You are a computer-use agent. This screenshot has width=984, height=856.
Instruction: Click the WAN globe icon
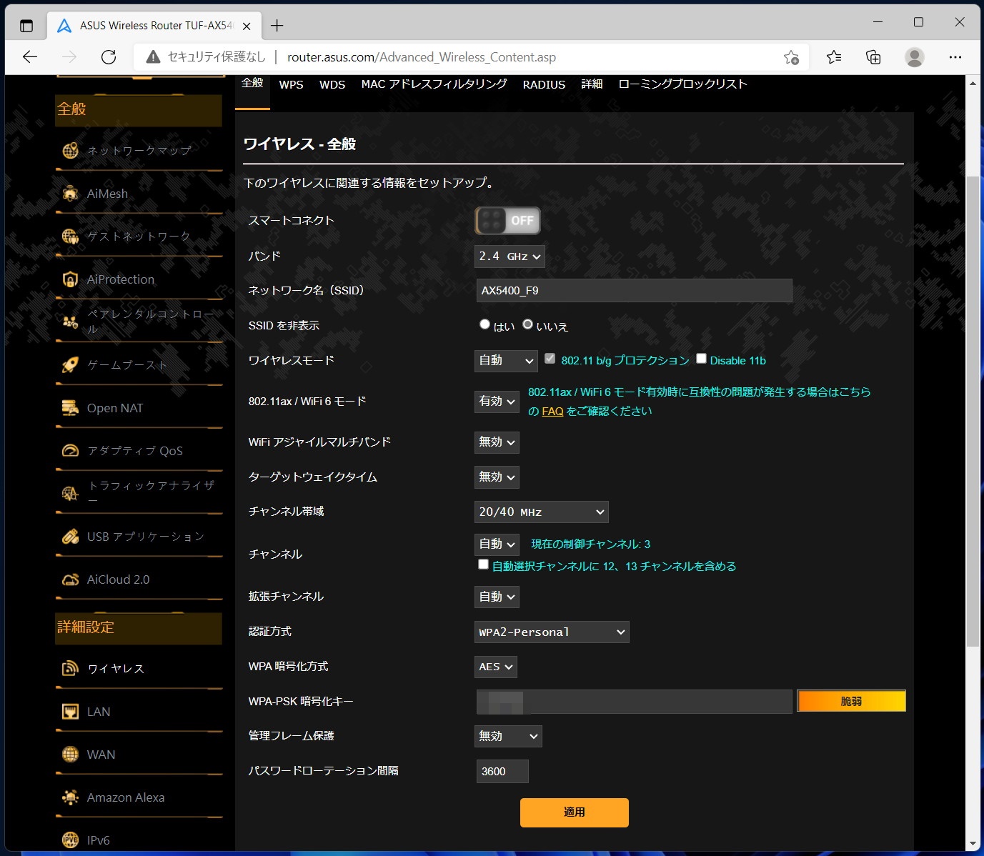(70, 755)
